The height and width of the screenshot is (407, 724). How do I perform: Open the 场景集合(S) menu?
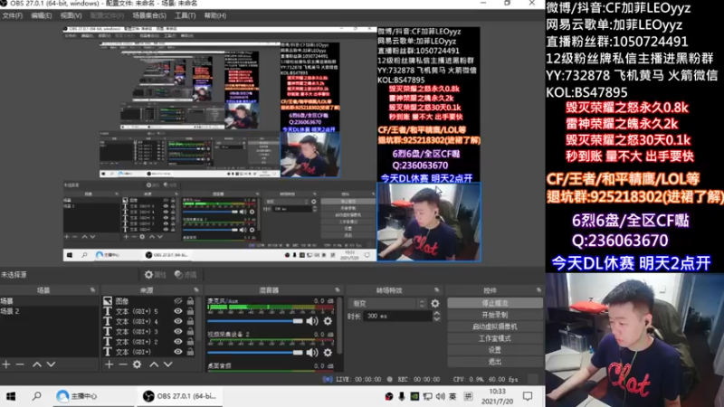click(x=149, y=15)
